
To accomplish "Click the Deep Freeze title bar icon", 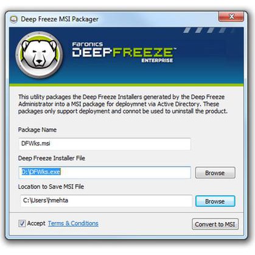I will (x=13, y=19).
